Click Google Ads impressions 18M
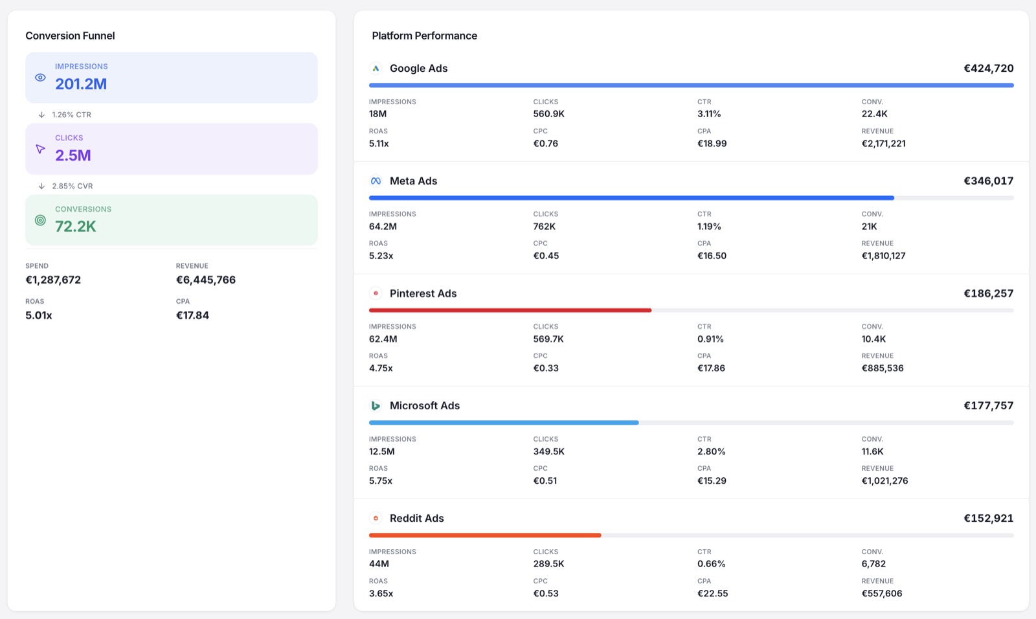 click(377, 113)
